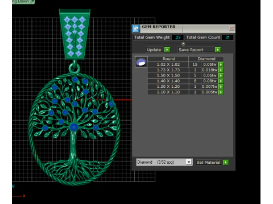Image resolution: width=273 pixels, height=204 pixels.
Task: Click the 0.018tw weight cell
Action: coord(209,70)
